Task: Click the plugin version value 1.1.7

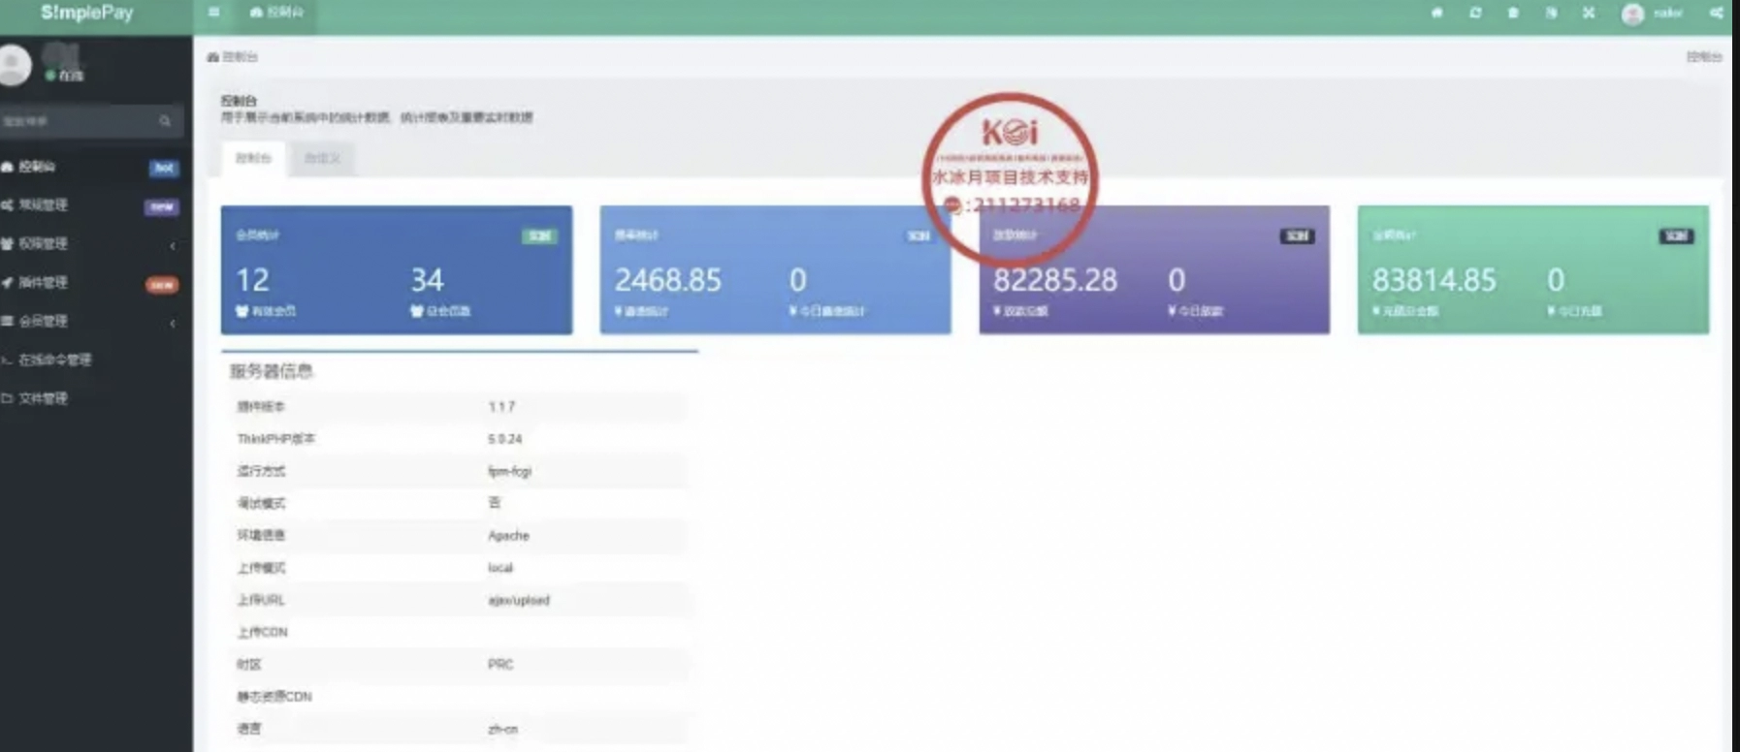Action: [501, 407]
